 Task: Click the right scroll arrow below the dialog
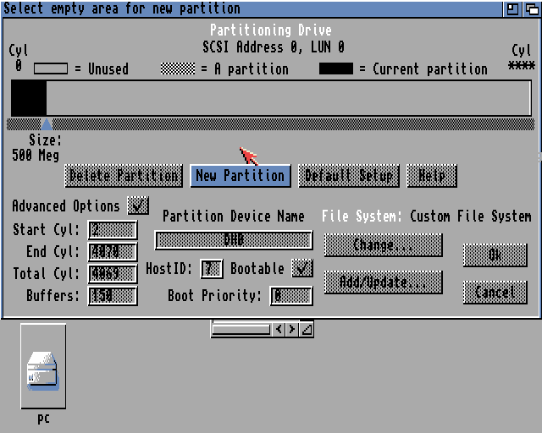tap(292, 329)
